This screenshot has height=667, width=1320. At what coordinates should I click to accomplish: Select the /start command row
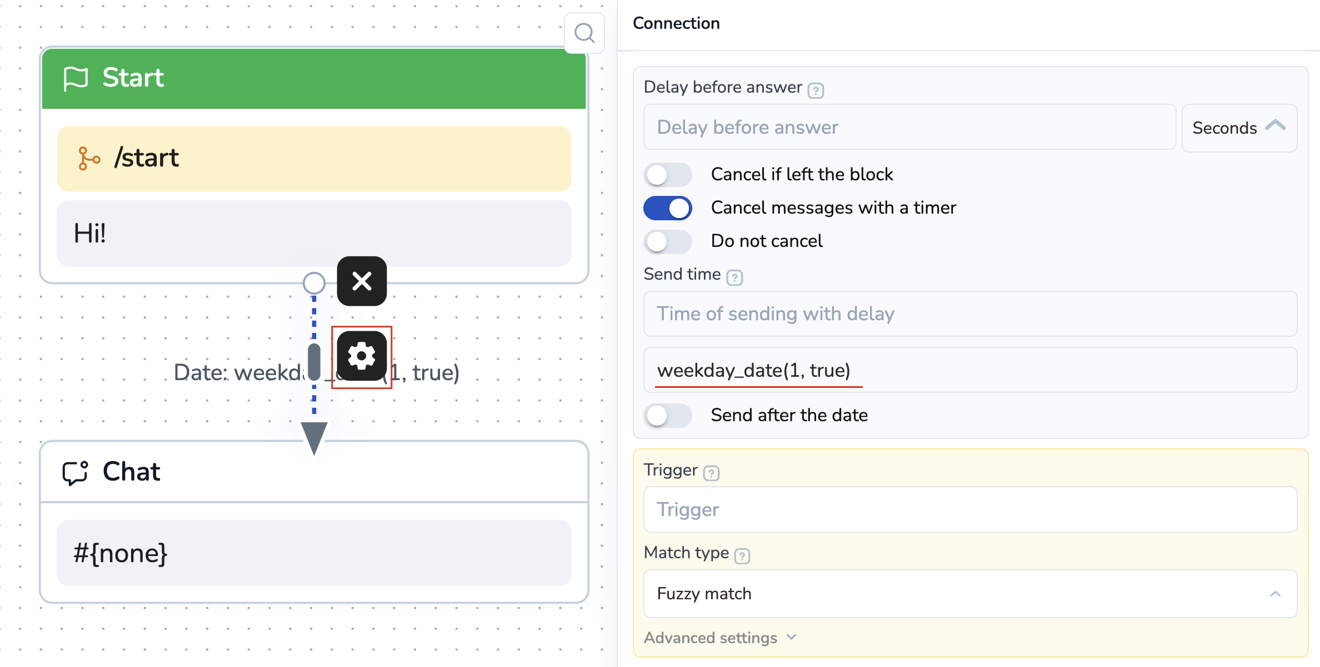[x=314, y=159]
